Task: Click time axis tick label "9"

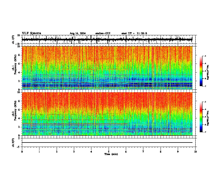Action: coord(178,152)
